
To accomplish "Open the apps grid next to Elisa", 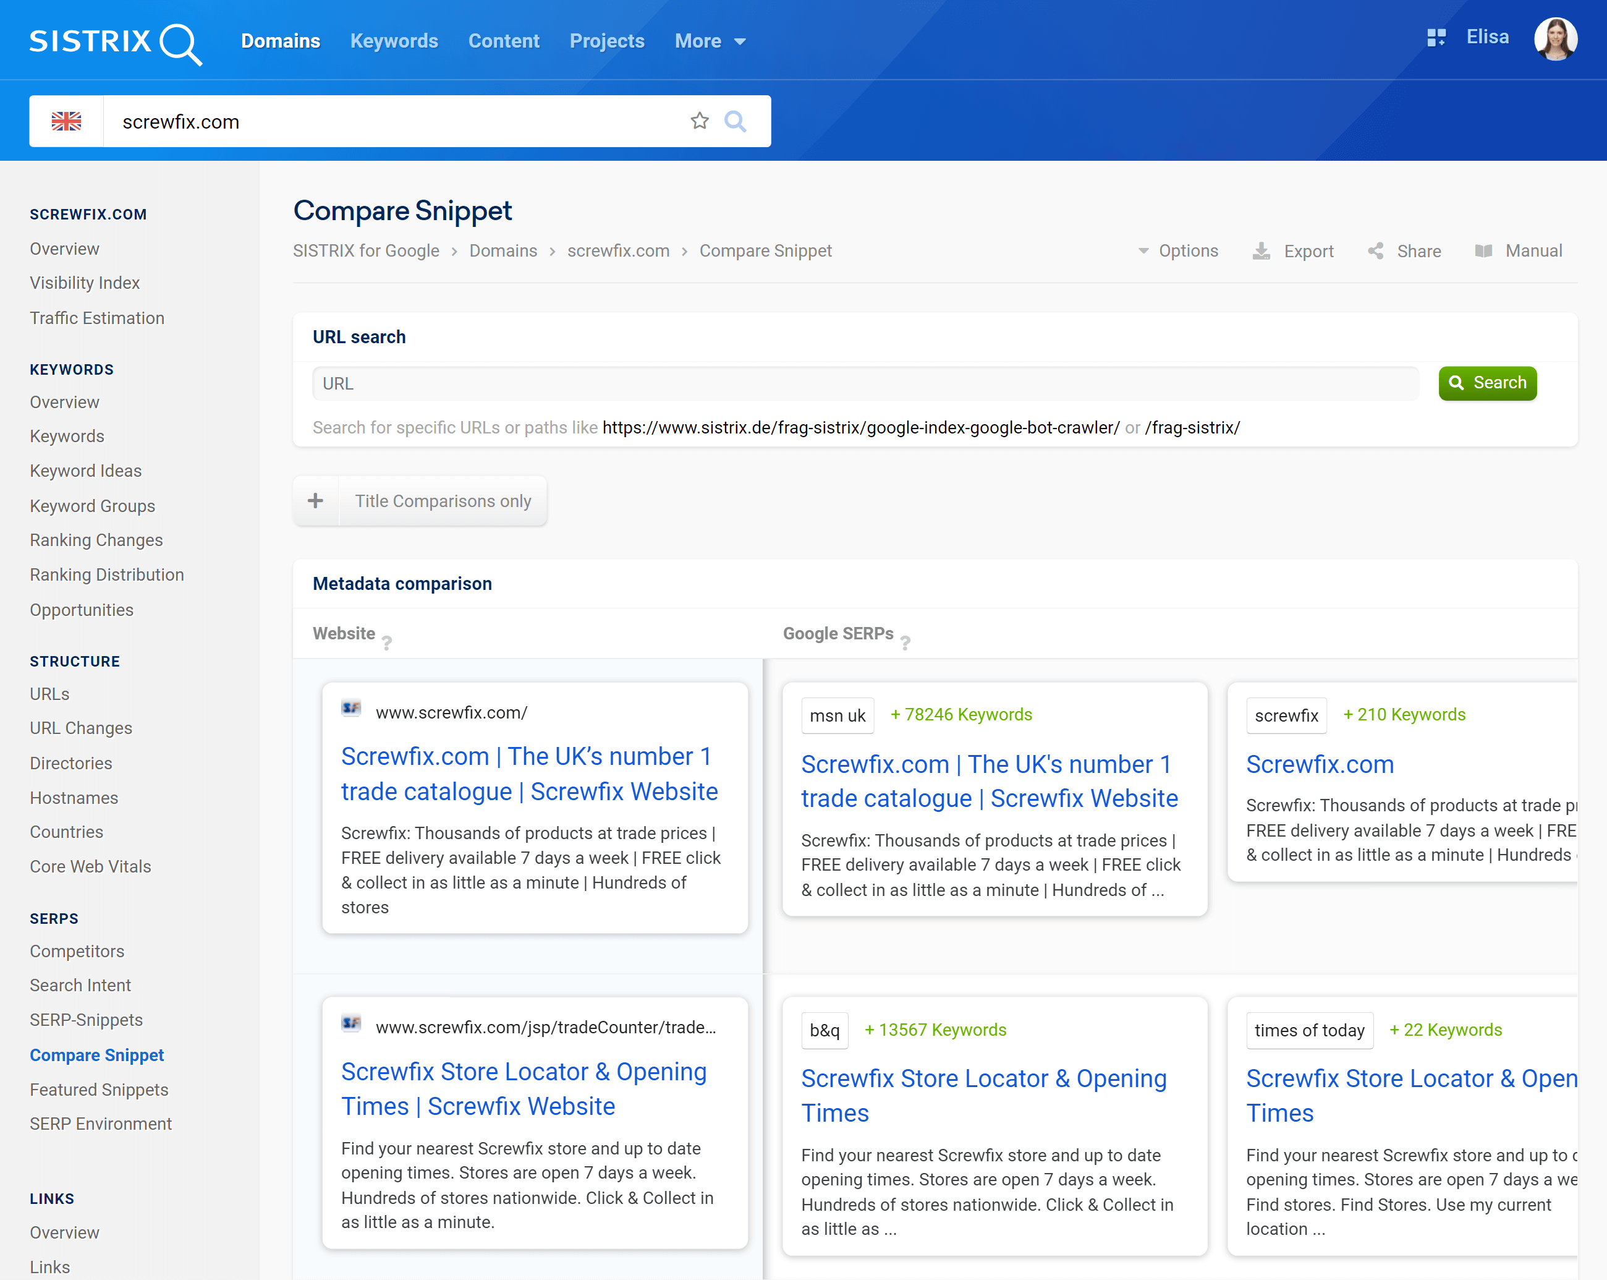I will pos(1436,37).
